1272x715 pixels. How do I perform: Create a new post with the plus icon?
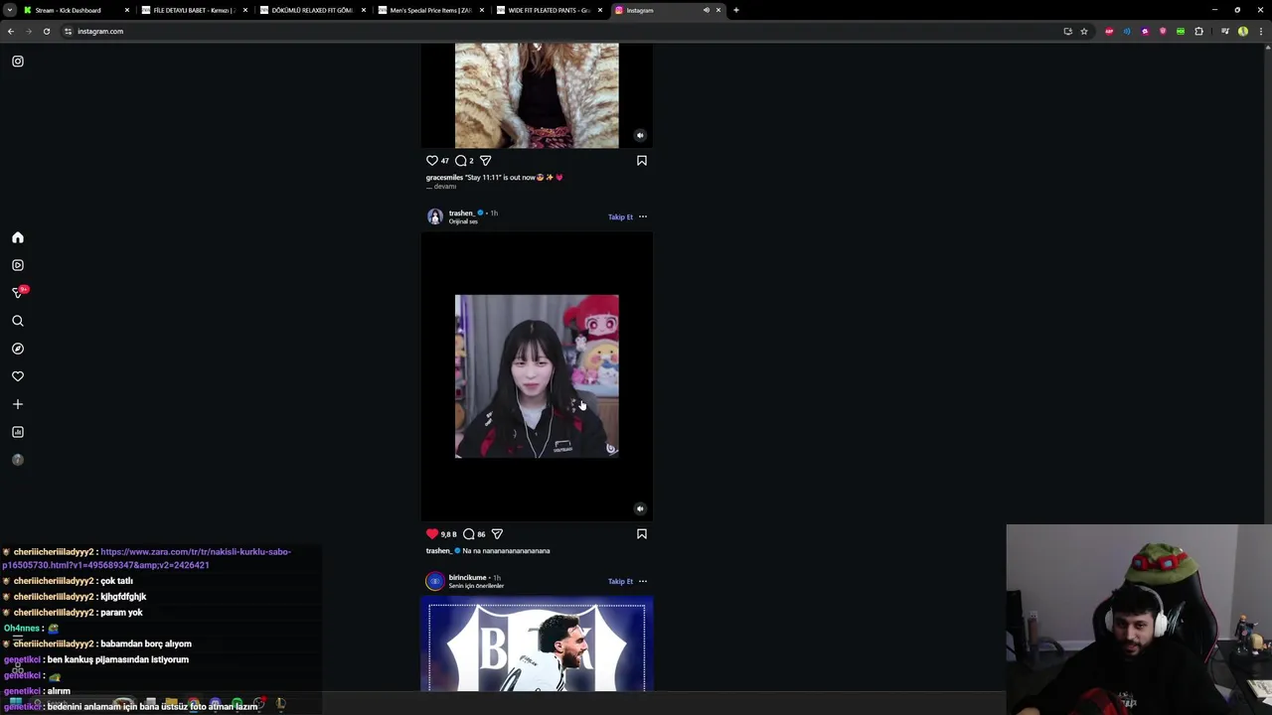click(x=18, y=404)
